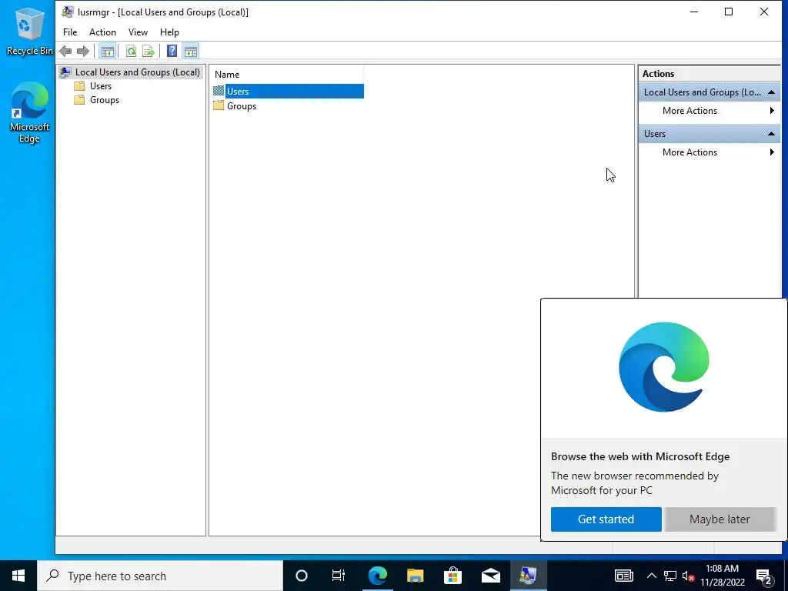Viewport: 788px width, 591px height.
Task: Open the Action menu
Action: 102,32
